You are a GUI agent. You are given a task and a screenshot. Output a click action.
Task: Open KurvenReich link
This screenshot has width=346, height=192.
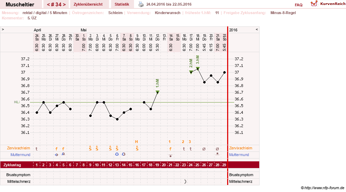333,4
